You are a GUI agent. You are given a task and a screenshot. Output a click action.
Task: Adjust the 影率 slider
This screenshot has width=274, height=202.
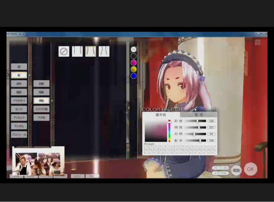pos(195,140)
